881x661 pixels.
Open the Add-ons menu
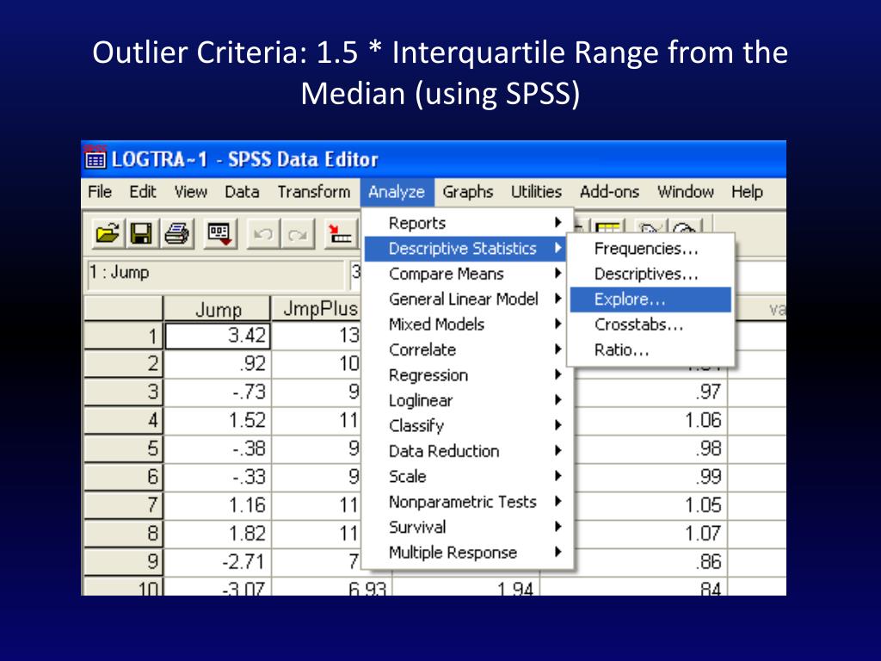610,192
